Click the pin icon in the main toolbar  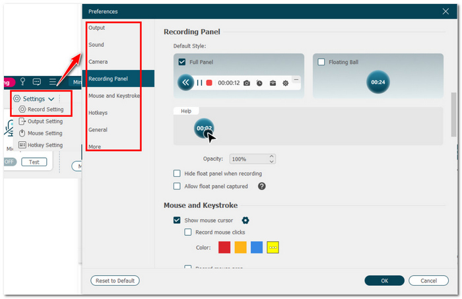[x=22, y=82]
